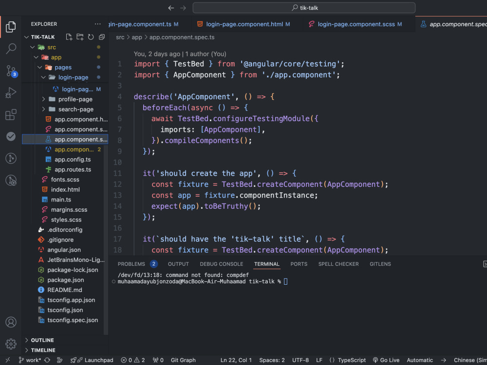Viewport: 487px width, 365px height.
Task: Open the Testing panel via the checkmark icon
Action: coord(11,136)
